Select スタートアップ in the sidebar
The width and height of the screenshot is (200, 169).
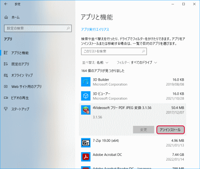tap(20, 109)
